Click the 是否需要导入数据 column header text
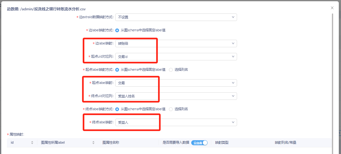Image resolution: width=341 pixels, height=154 pixels. (176, 143)
